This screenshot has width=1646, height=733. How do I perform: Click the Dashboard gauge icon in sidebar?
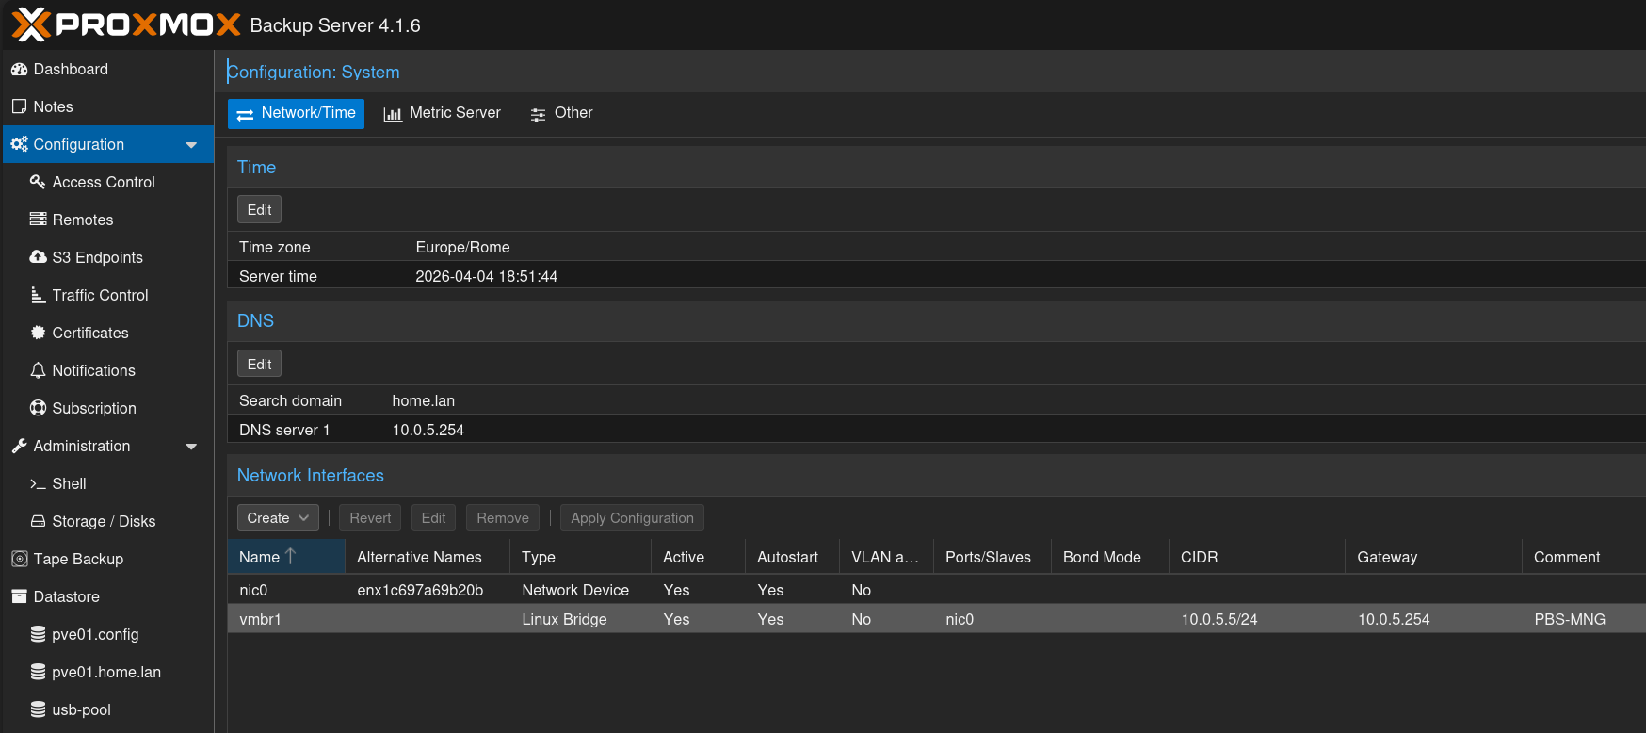click(19, 69)
